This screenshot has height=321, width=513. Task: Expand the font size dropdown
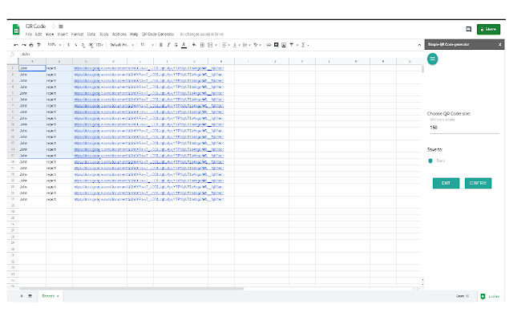pyautogui.click(x=145, y=45)
